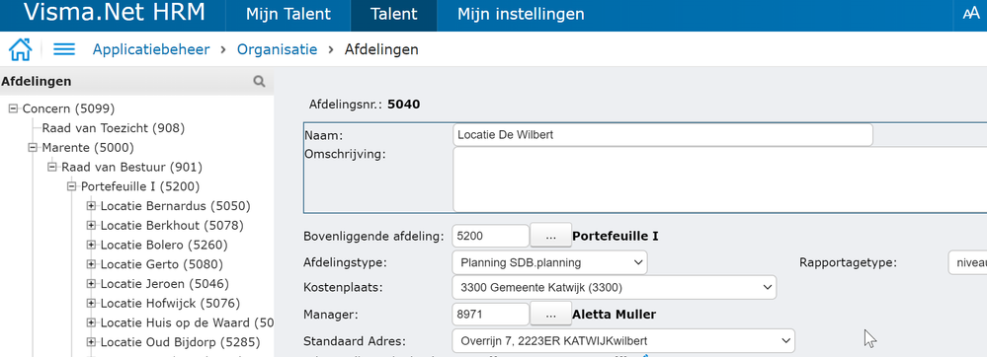
Task: Select Locatie Jeroen (5046) label
Action: click(x=165, y=284)
